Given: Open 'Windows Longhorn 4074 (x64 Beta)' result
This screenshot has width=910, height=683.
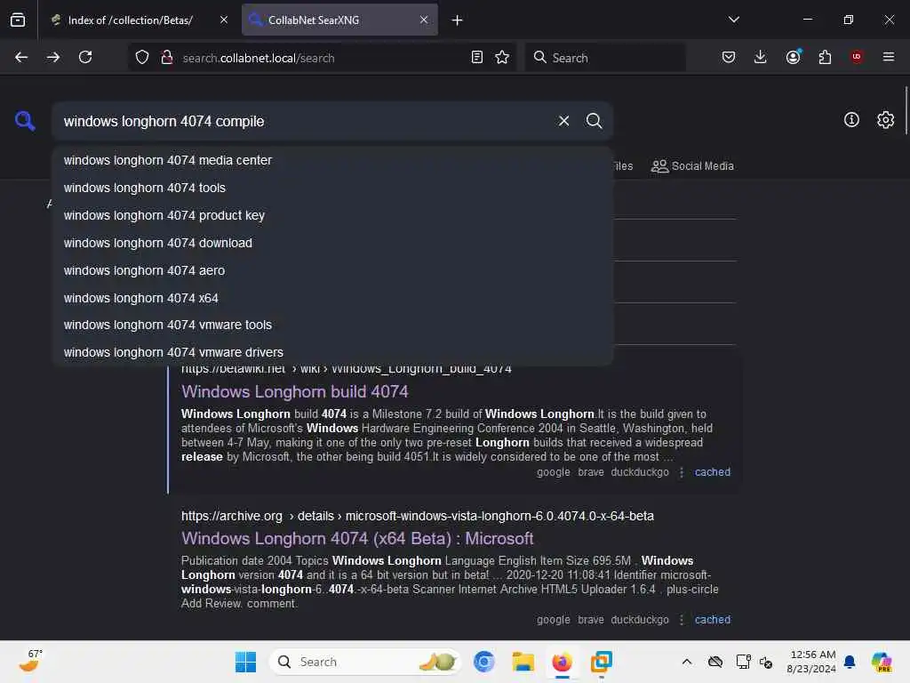Looking at the screenshot, I should pos(357,538).
